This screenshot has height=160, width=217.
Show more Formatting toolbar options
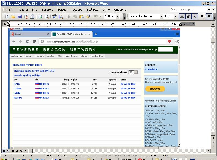[x=214, y=16]
